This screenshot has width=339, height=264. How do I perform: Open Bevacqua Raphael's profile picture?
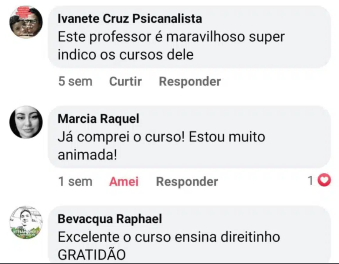click(x=26, y=222)
